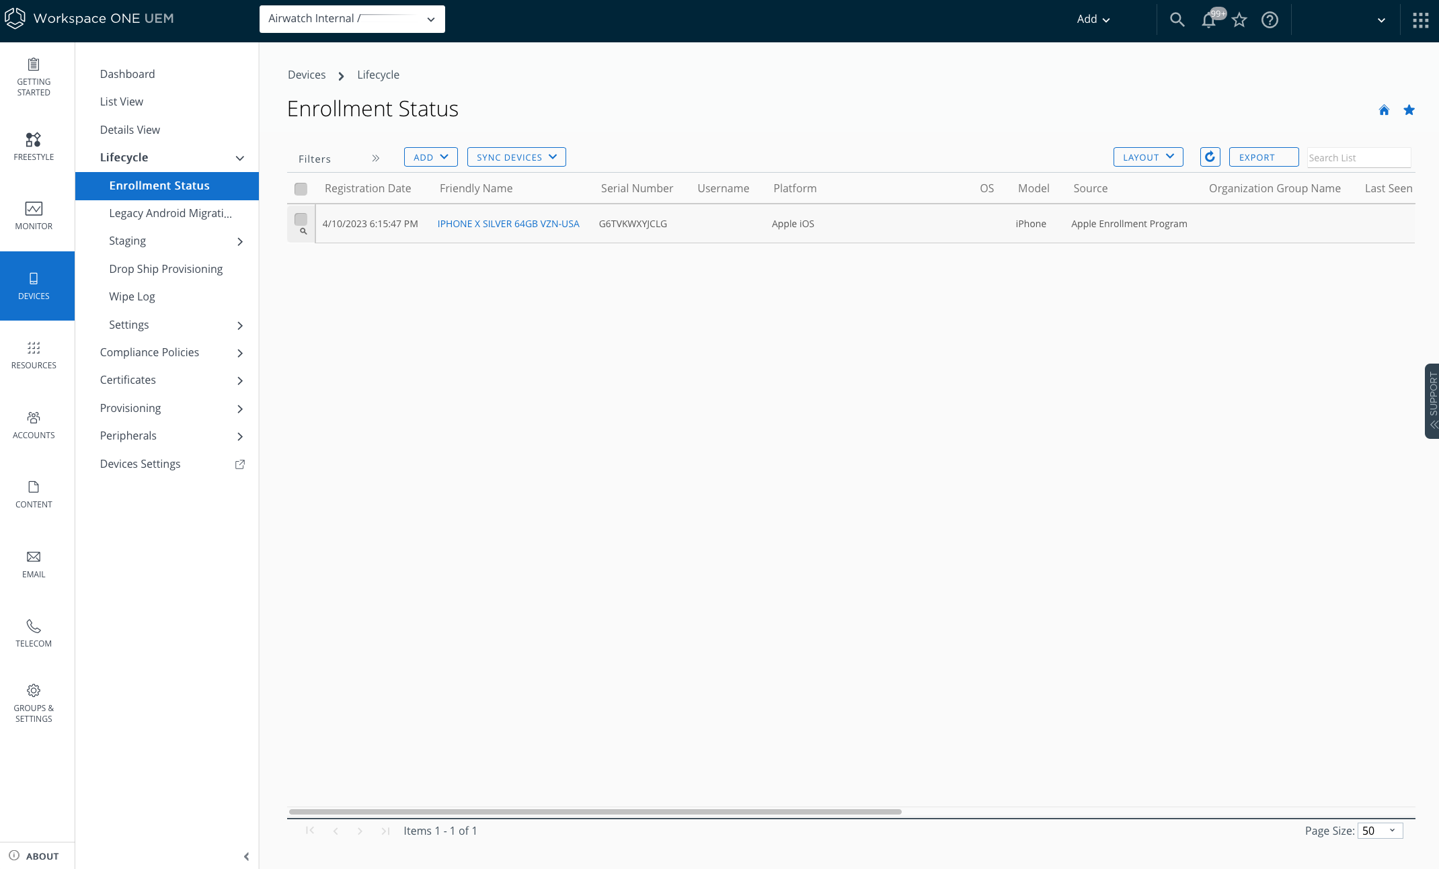The height and width of the screenshot is (869, 1439).
Task: Click the Devices breadcrumb link
Action: [x=307, y=75]
